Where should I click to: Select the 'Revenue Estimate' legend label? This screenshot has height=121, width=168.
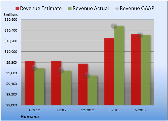(41, 8)
